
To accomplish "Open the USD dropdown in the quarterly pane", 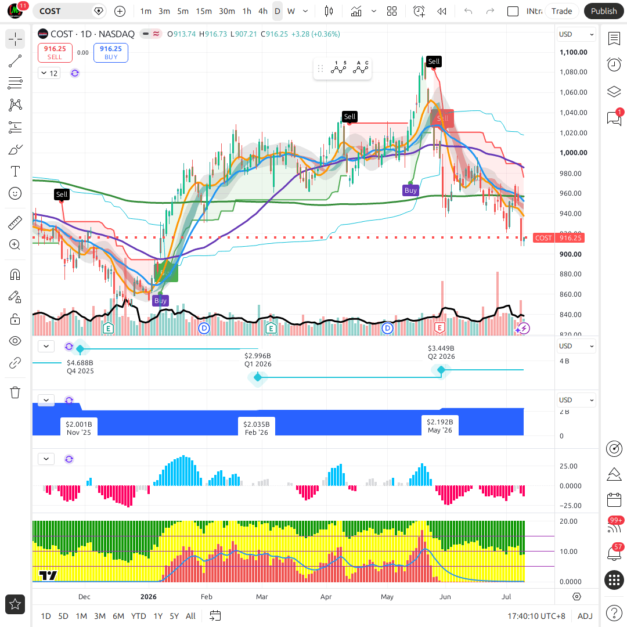I will coord(576,346).
